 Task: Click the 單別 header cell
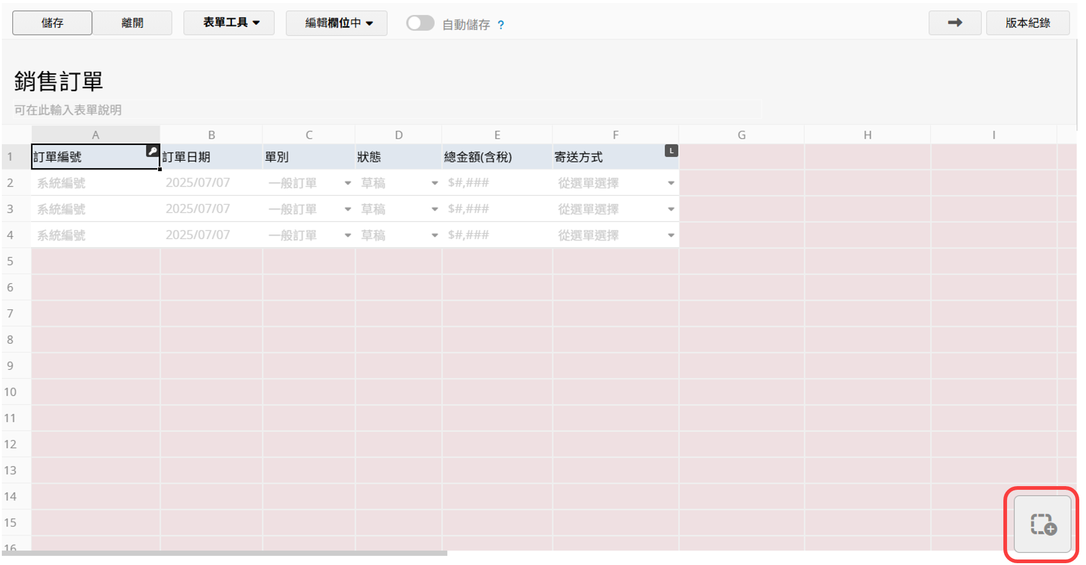pos(309,157)
